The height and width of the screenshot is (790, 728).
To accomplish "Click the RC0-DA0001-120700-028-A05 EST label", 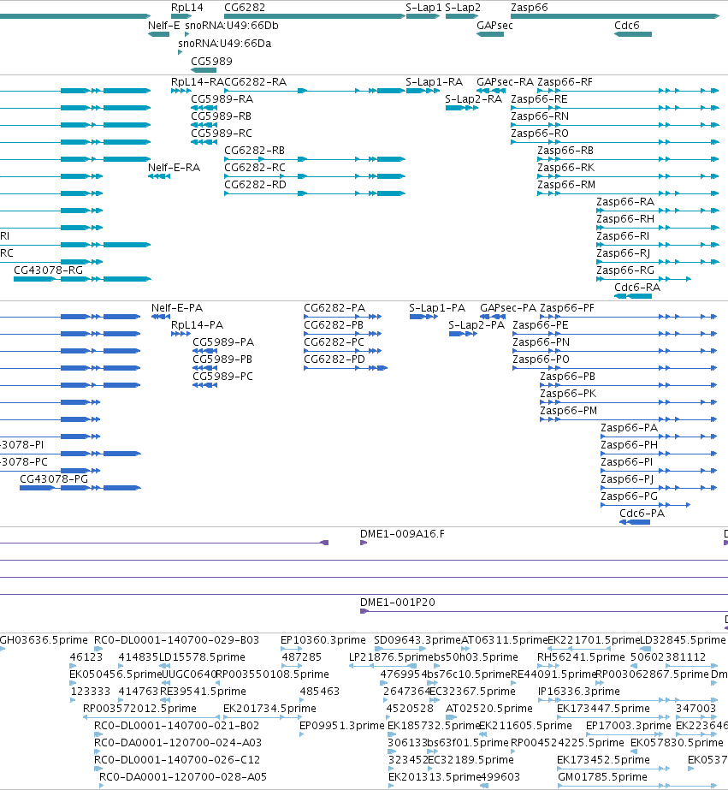I will click(183, 777).
